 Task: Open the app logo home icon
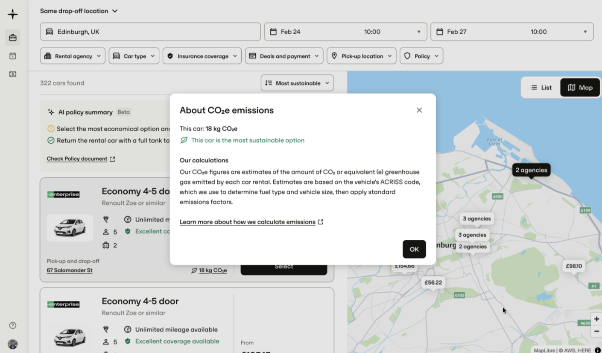13,14
